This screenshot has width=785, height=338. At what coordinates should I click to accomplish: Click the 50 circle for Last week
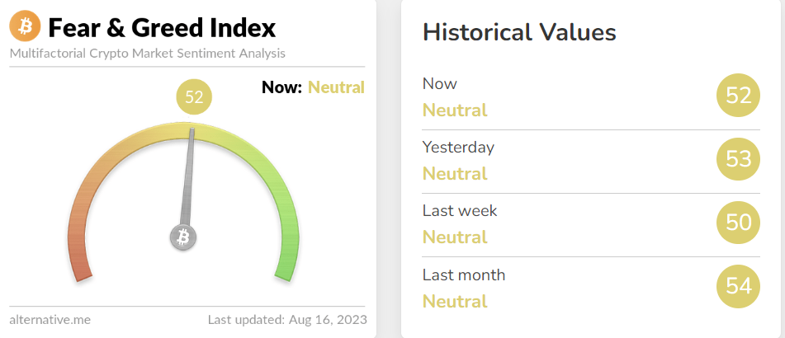pos(738,223)
